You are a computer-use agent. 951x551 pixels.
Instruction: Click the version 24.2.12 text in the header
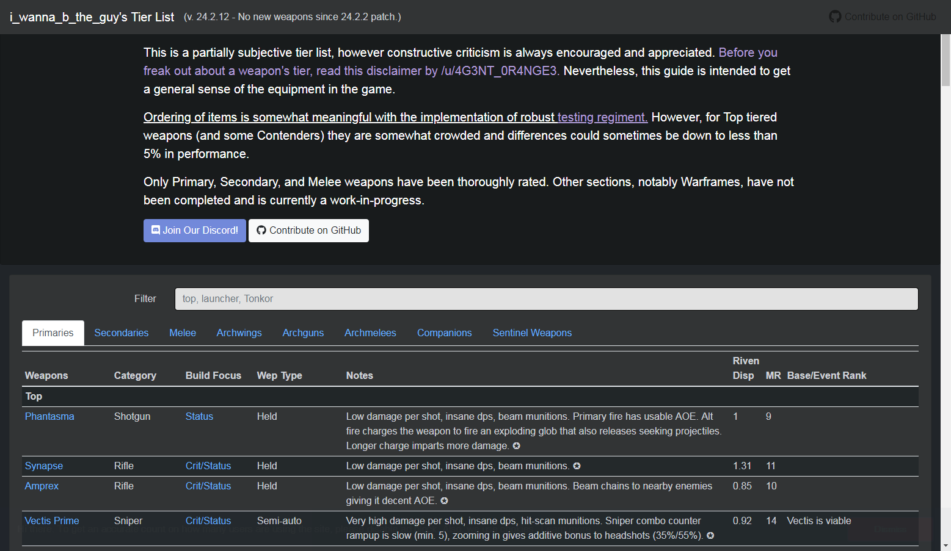point(292,17)
